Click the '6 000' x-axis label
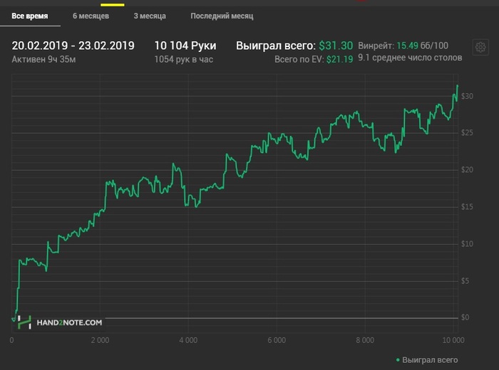Image resolution: width=499 pixels, height=370 pixels. coord(277,340)
